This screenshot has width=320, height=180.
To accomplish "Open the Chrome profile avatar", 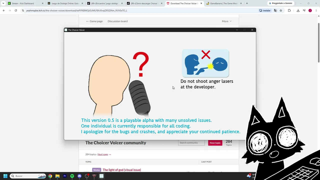I will click(x=310, y=10).
